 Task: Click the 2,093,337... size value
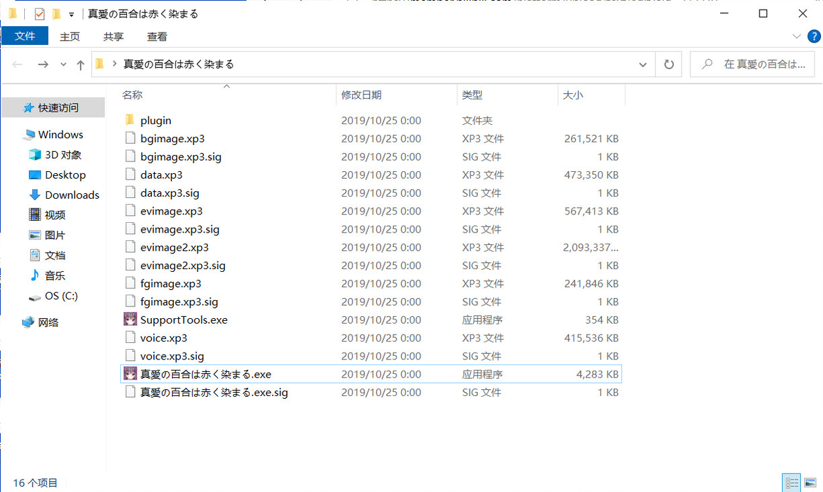point(590,247)
